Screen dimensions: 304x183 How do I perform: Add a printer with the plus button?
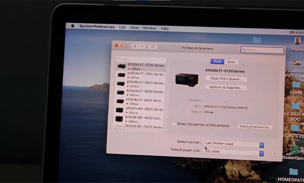116,129
